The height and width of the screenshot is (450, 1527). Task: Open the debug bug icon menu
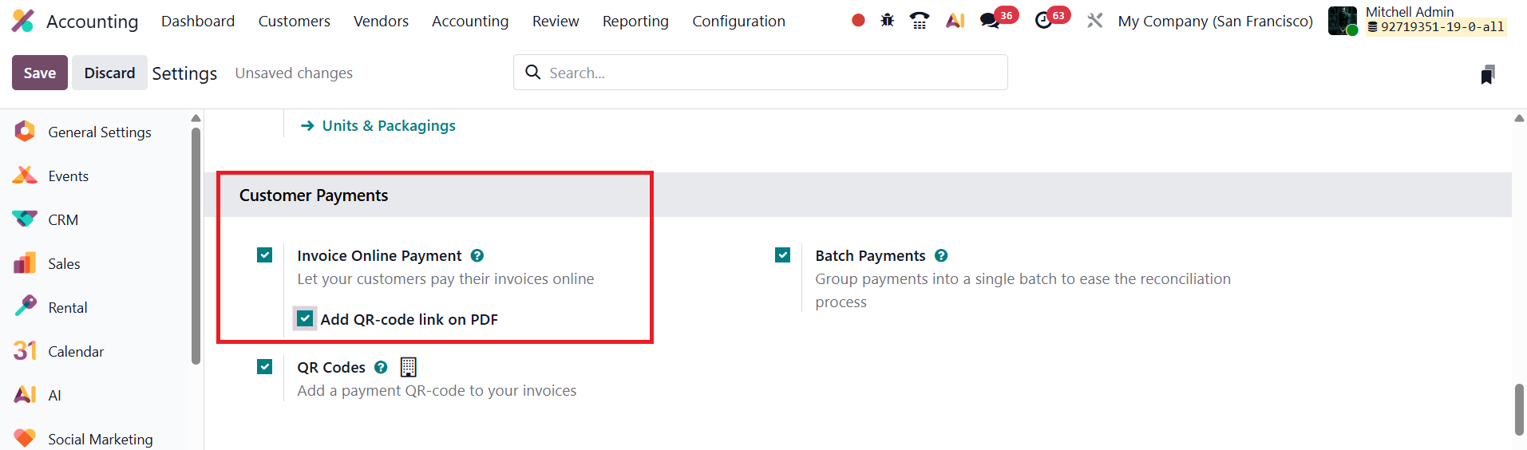coord(887,21)
